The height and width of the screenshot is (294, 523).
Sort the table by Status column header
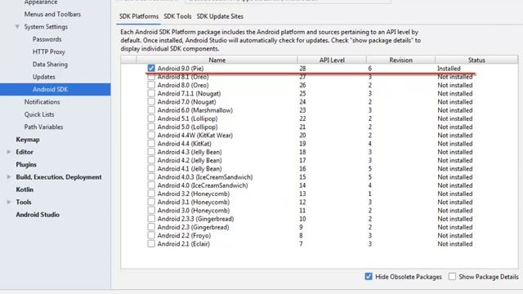pos(476,60)
